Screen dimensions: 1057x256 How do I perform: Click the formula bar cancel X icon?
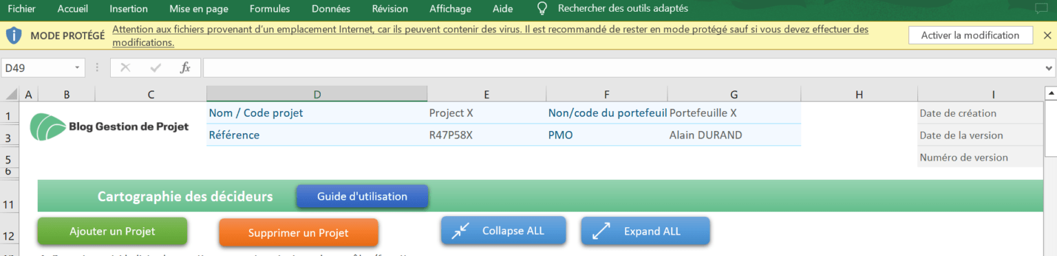(x=125, y=68)
